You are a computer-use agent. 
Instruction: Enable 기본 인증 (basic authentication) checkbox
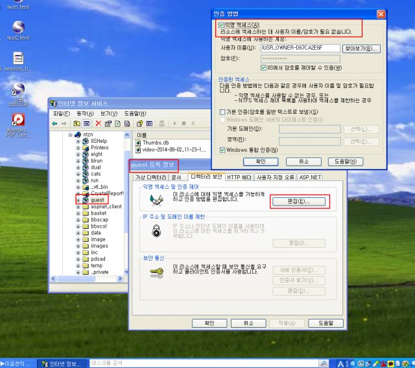pos(222,112)
